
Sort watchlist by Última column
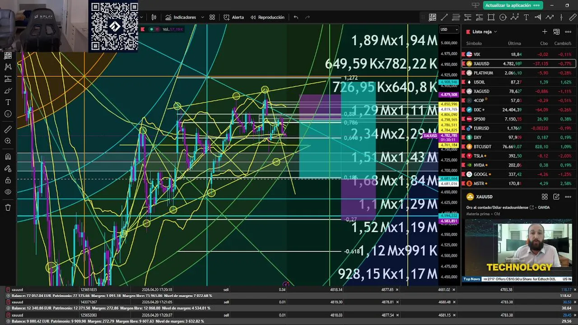coord(514,43)
